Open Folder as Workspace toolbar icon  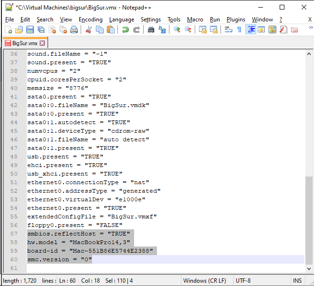pos(294,30)
